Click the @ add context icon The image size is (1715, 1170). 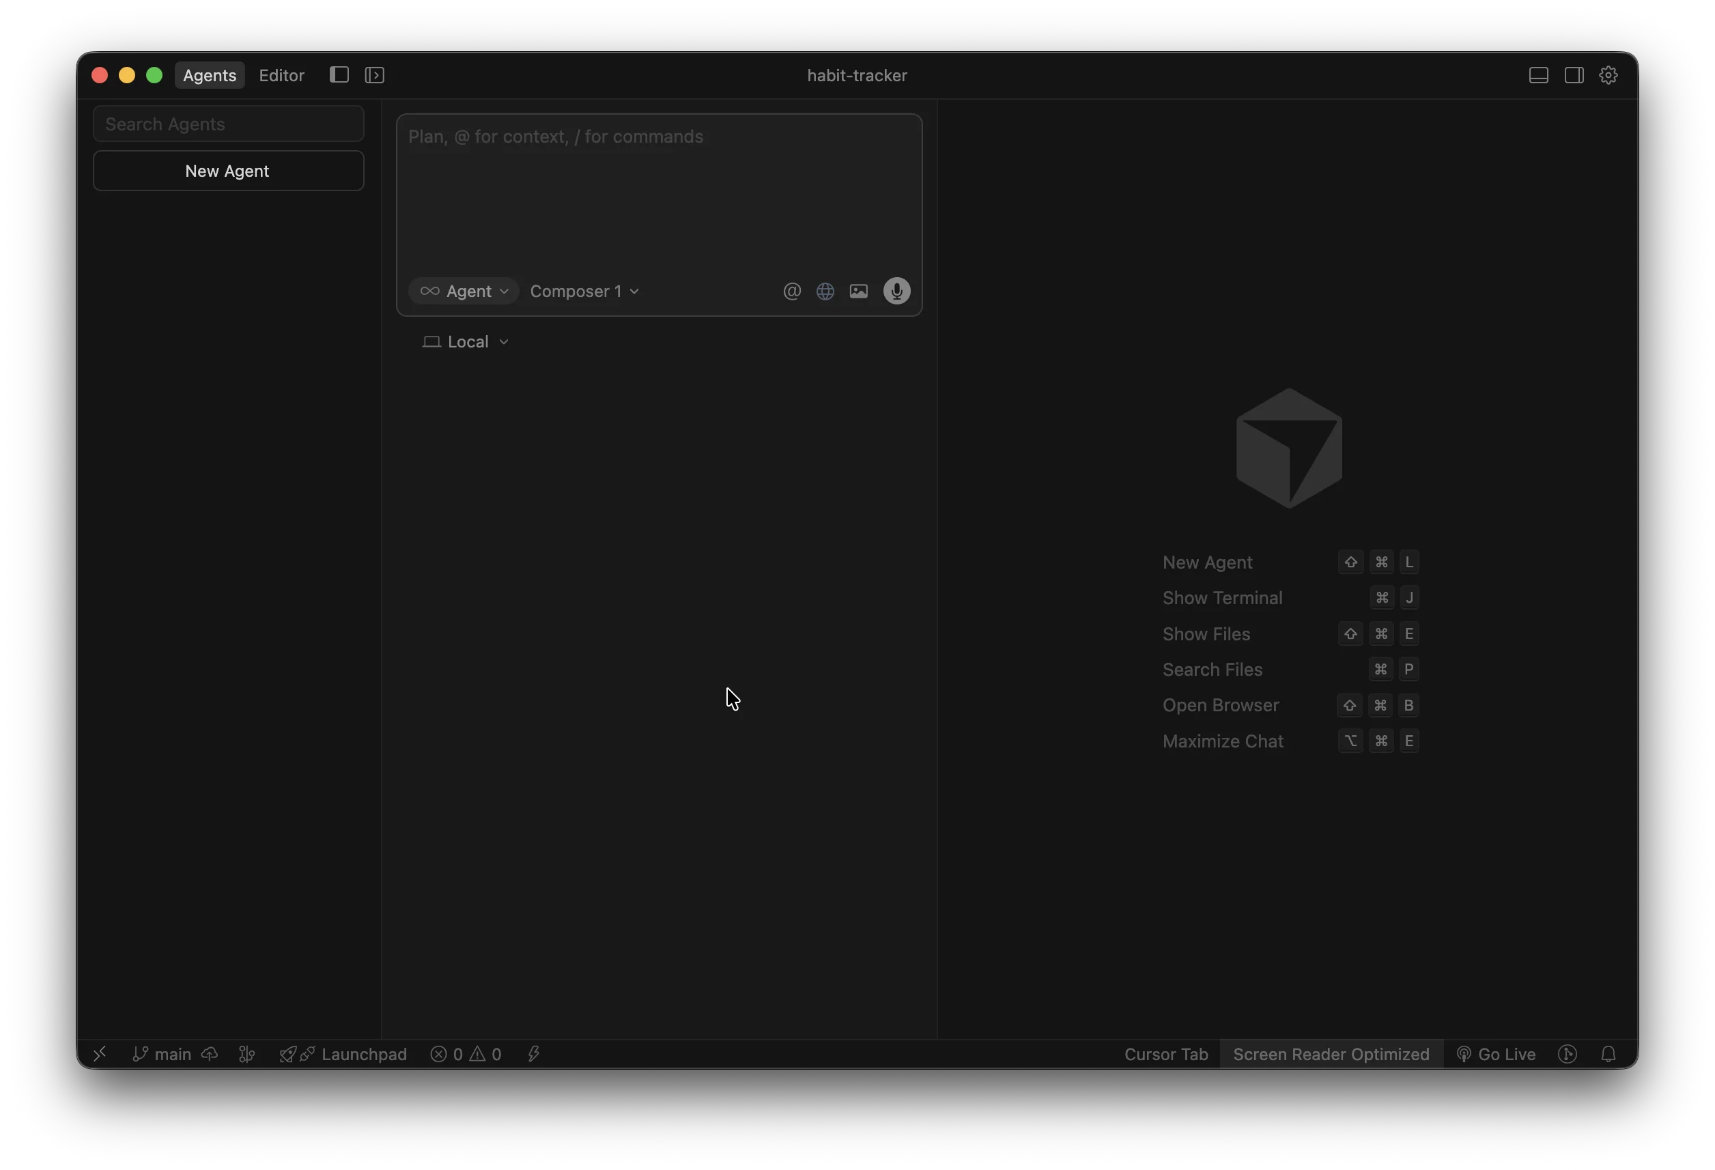[x=792, y=291]
